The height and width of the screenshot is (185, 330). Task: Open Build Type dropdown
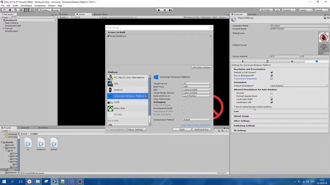point(196,87)
